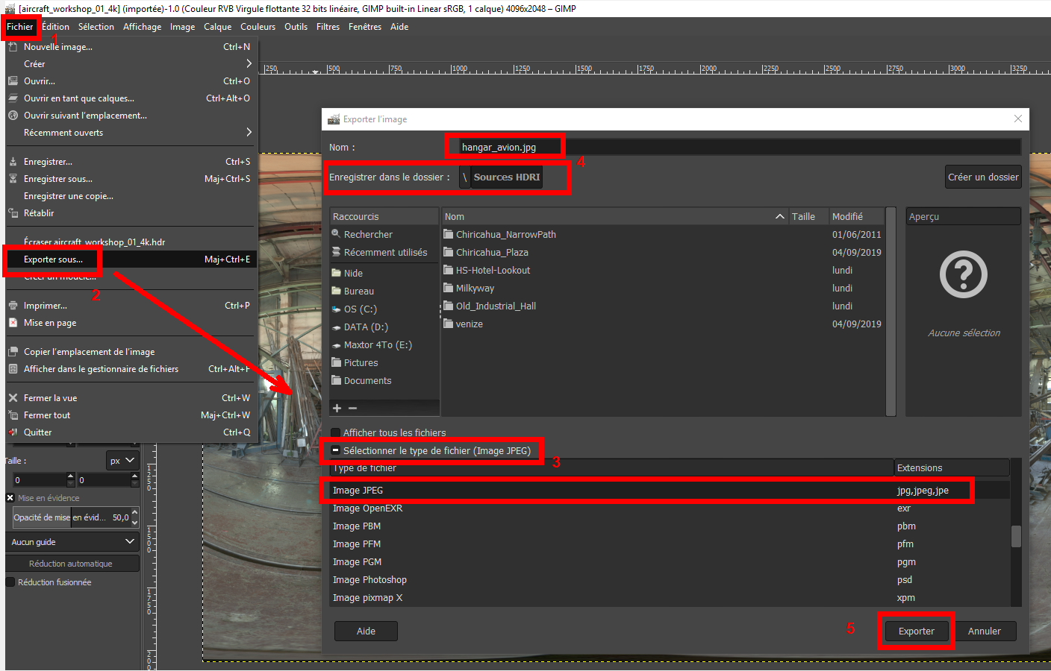
Task: Open the px unit dropdown
Action: (x=122, y=461)
